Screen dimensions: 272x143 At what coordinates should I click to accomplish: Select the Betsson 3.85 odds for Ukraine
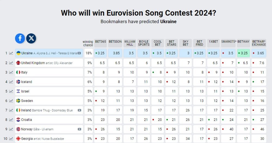[x=115, y=53]
